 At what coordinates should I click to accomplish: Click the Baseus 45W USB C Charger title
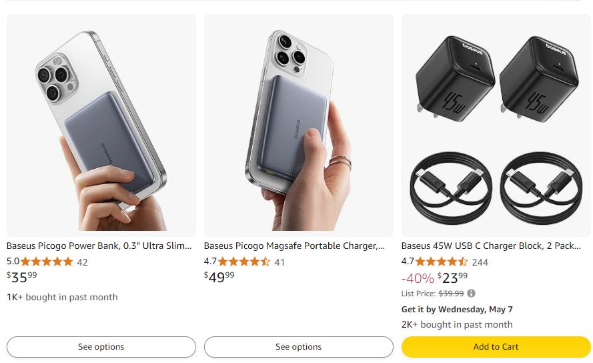pyautogui.click(x=491, y=246)
